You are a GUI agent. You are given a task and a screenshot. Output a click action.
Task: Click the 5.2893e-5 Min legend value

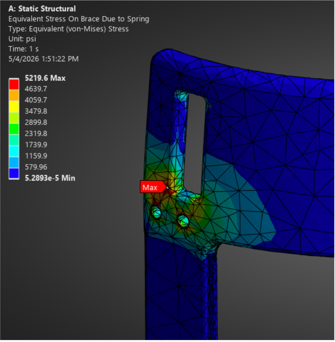[50, 178]
